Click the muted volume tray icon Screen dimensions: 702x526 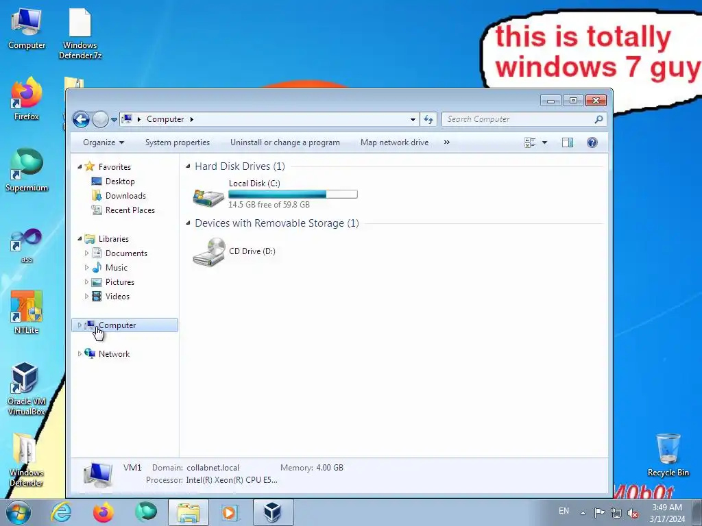[x=633, y=513]
